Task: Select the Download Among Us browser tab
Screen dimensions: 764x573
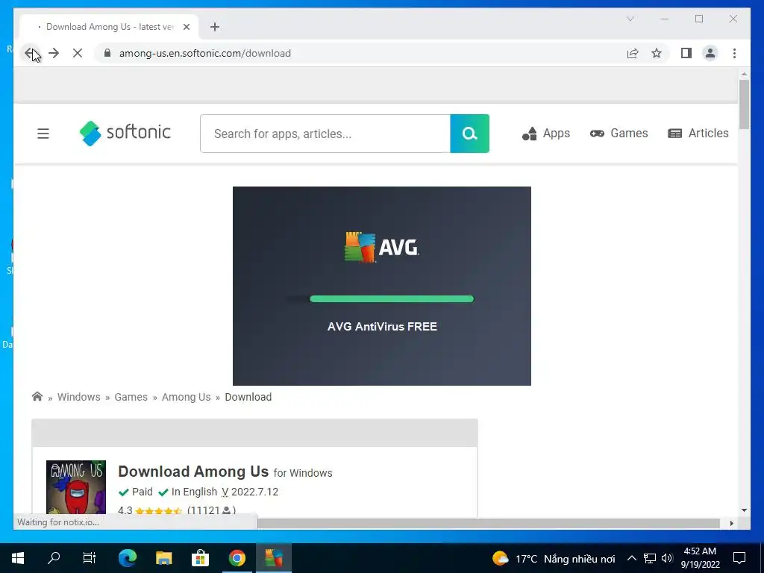Action: [x=109, y=27]
